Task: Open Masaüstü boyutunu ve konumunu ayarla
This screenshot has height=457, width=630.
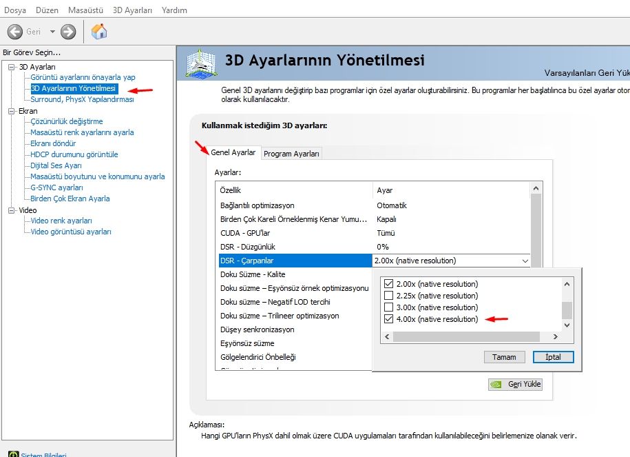Action: point(98,176)
